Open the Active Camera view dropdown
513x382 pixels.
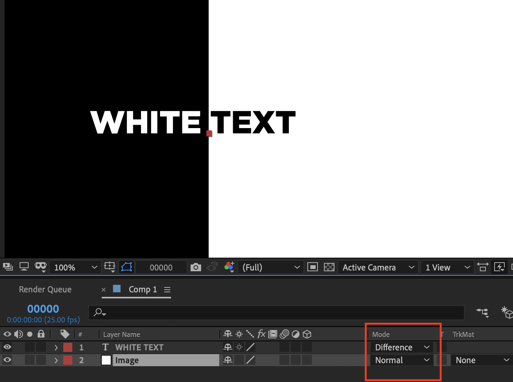[378, 267]
